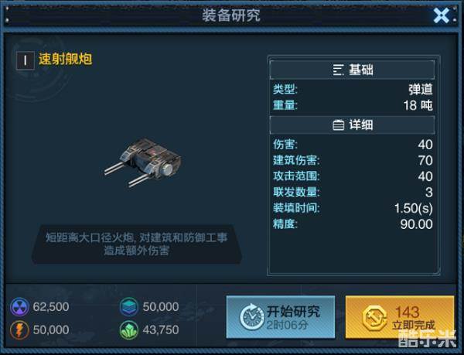Click the green crystal resource icon

129,329
